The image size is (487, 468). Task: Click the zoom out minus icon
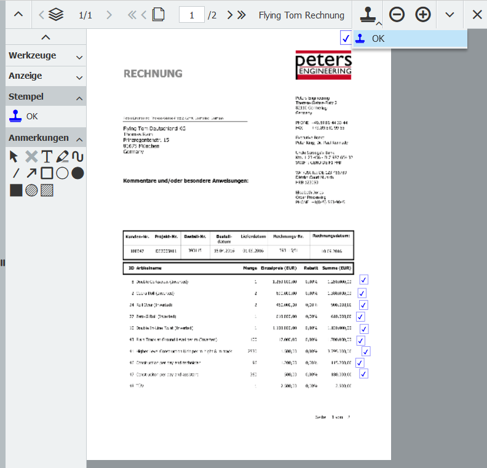coord(397,15)
